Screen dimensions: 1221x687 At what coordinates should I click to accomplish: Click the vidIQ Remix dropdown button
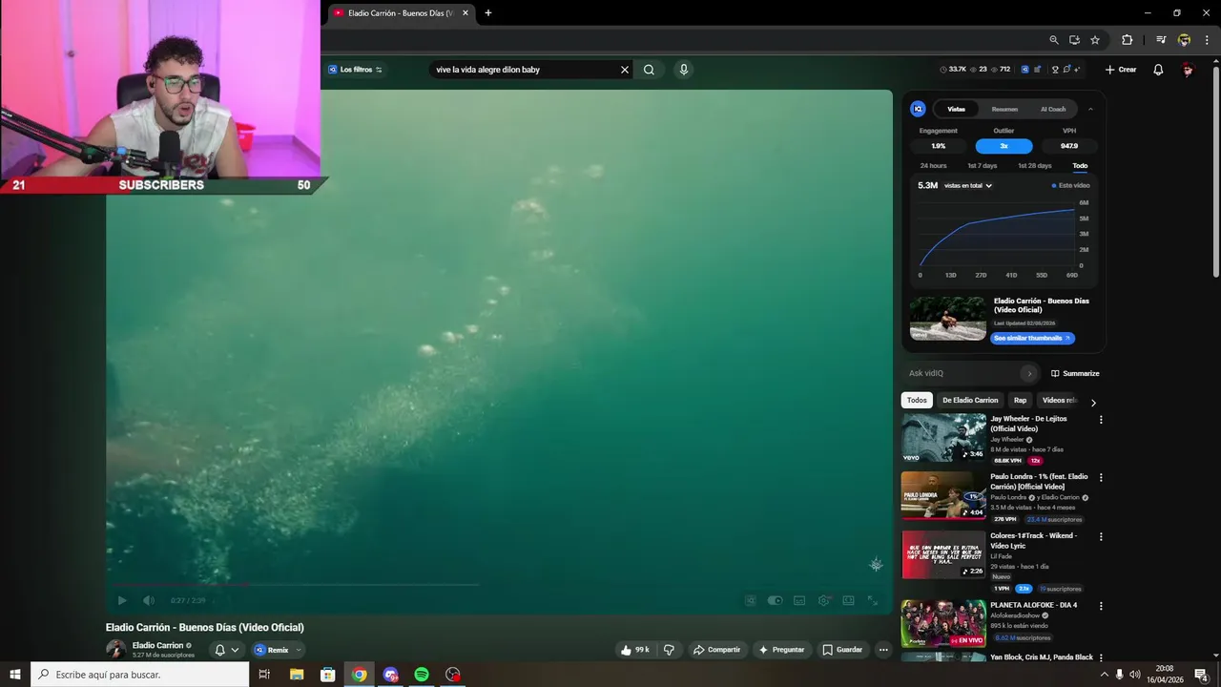278,650
